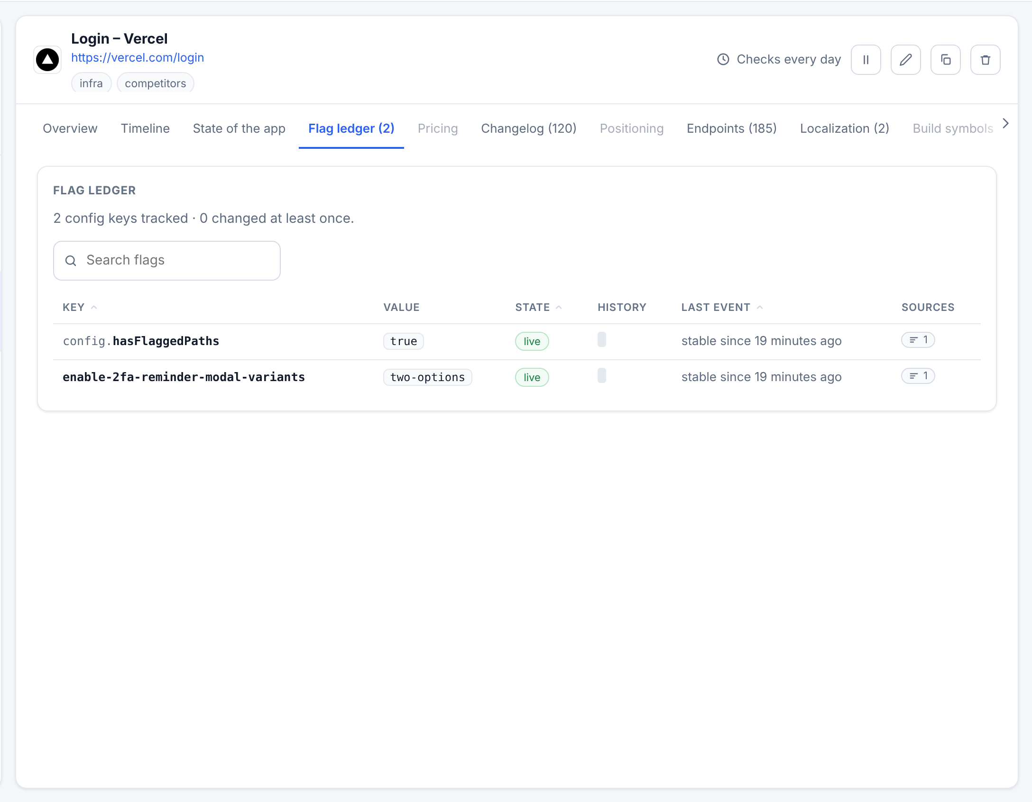
Task: Click history bar for config.hasFlaggedPaths
Action: coord(601,339)
